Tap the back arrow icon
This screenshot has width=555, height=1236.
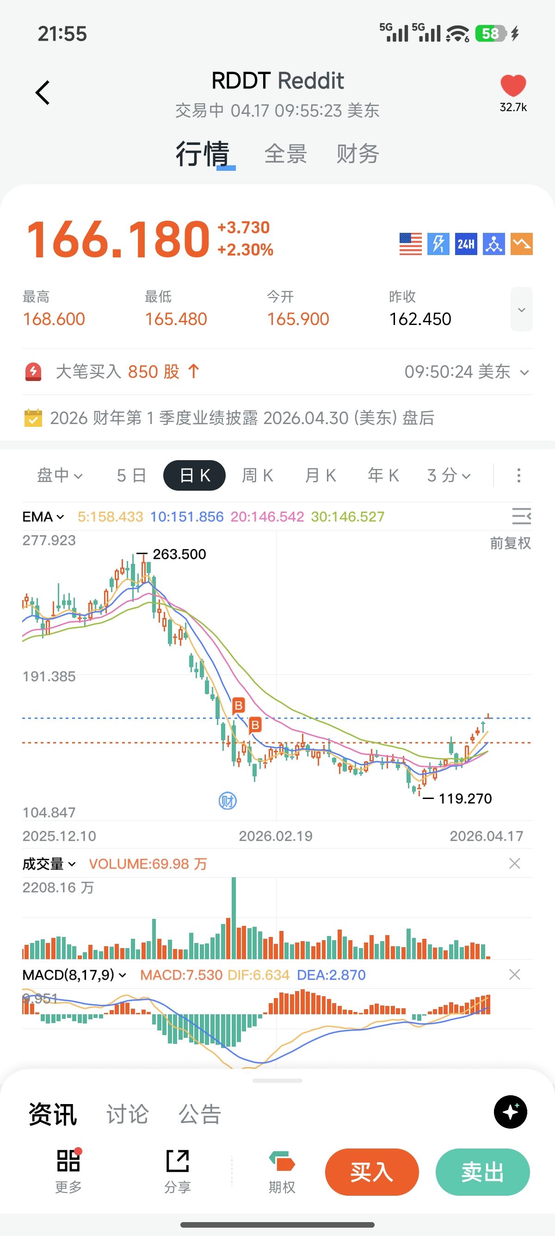[43, 93]
